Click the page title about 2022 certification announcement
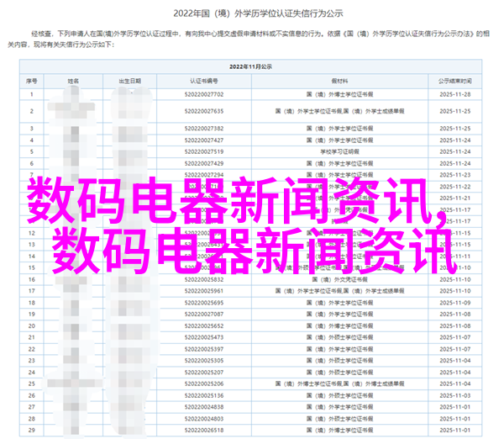The image size is (504, 439). coord(252,13)
